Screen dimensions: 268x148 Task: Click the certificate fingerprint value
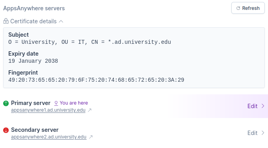pyautogui.click(x=96, y=80)
